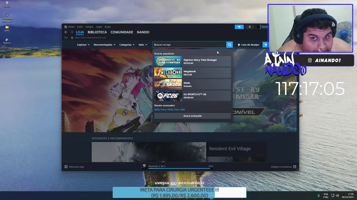Click the plus icon for Adicionar jogo
This screenshot has height=200, width=357.
(x=66, y=167)
